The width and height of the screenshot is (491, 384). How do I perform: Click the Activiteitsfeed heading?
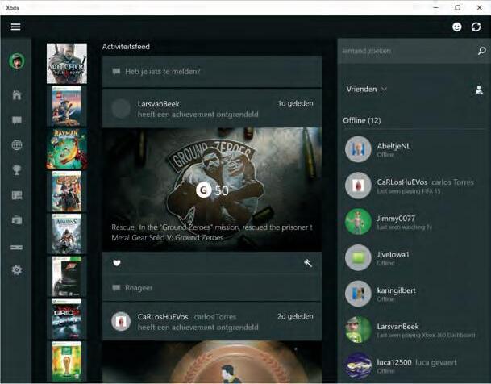(126, 47)
